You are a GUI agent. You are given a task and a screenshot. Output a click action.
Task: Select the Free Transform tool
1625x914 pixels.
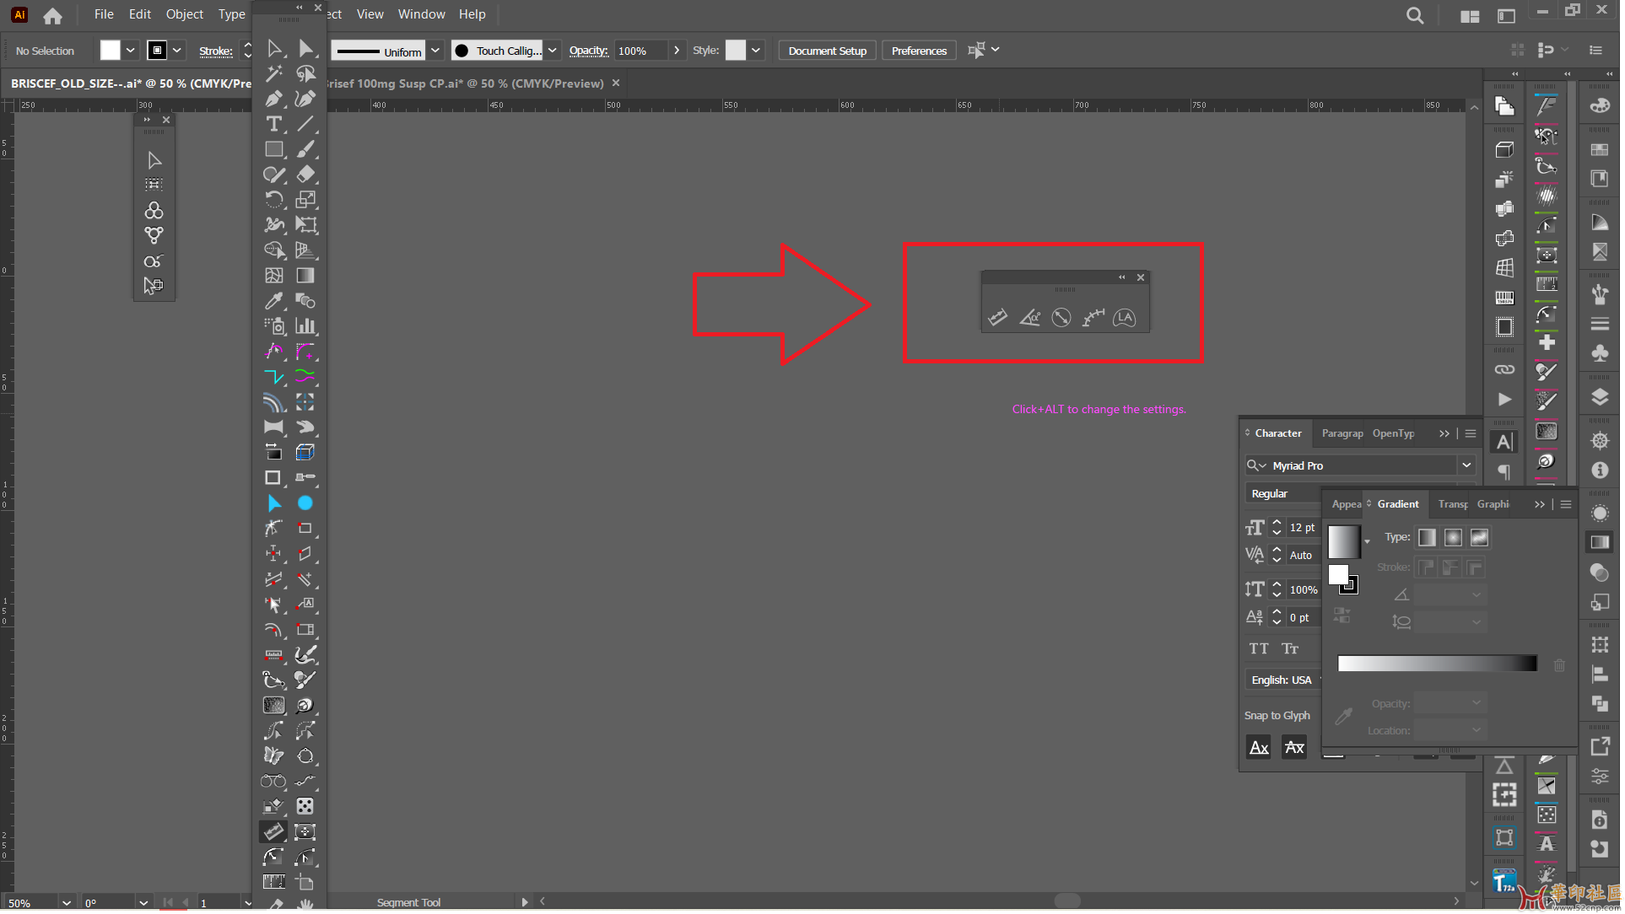tap(306, 226)
